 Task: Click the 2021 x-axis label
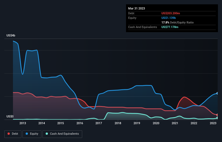(x=175, y=123)
